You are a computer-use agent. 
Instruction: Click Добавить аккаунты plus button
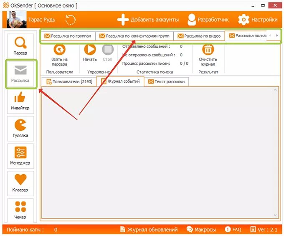[148, 20]
